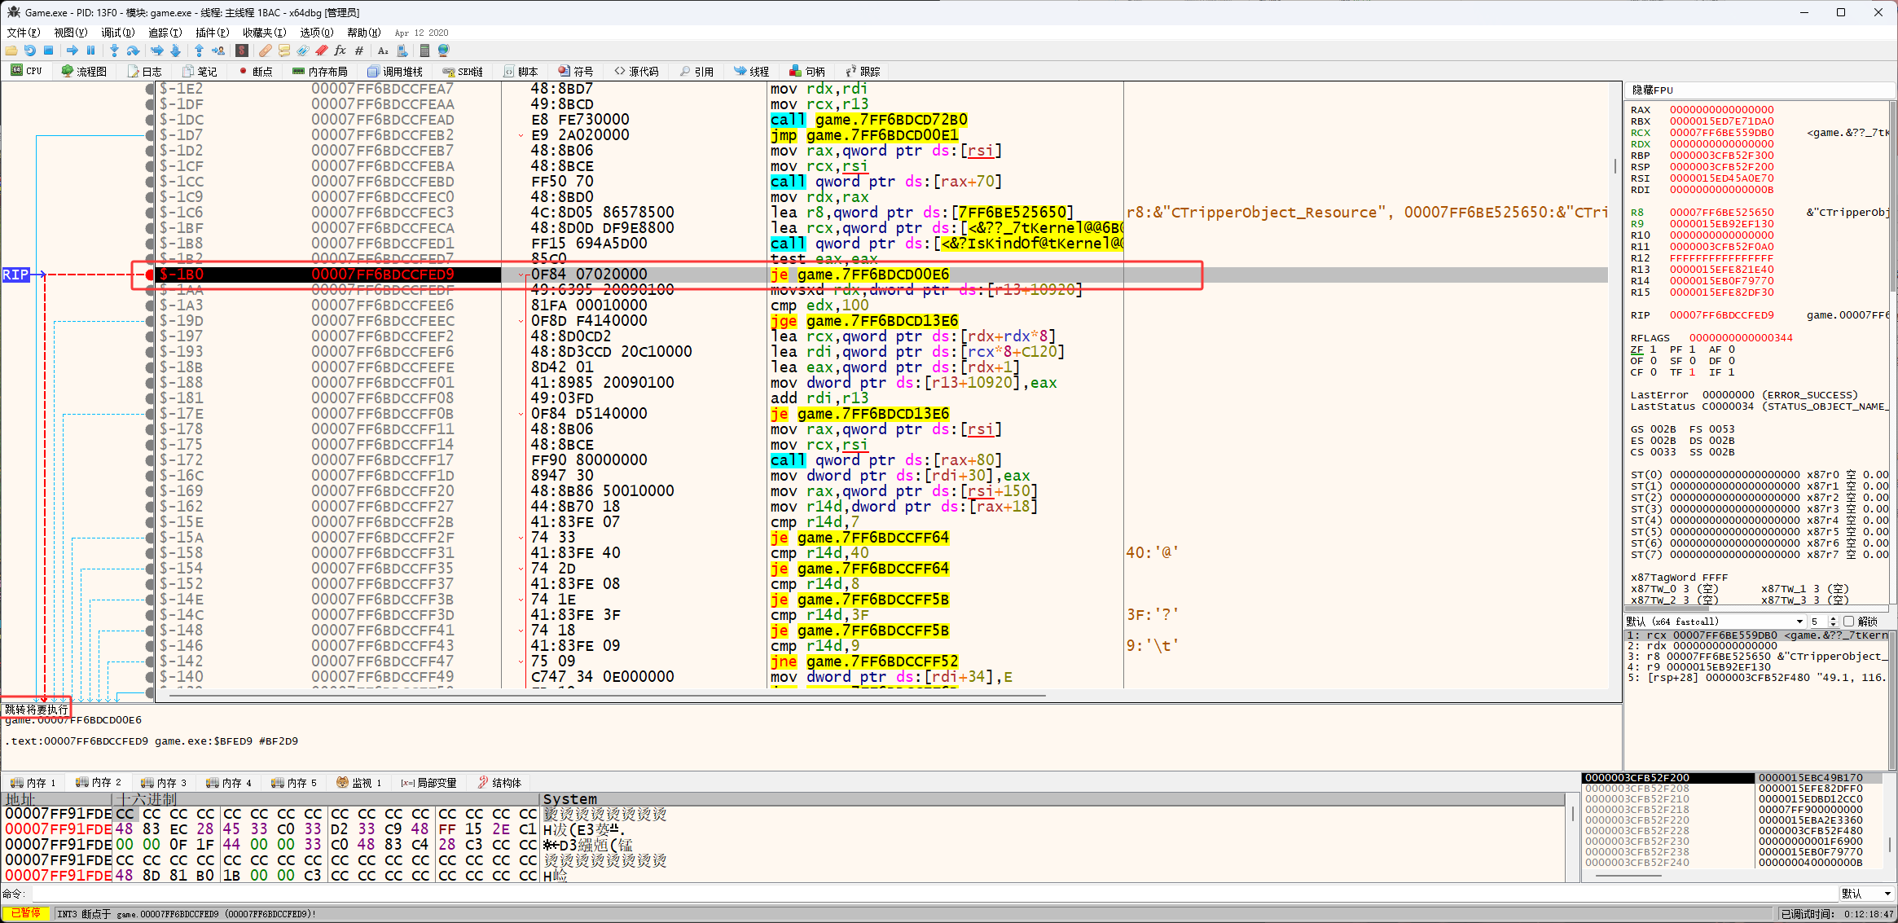Open the calling convention fastcall dropdown
This screenshot has width=1898, height=923.
tap(1800, 622)
